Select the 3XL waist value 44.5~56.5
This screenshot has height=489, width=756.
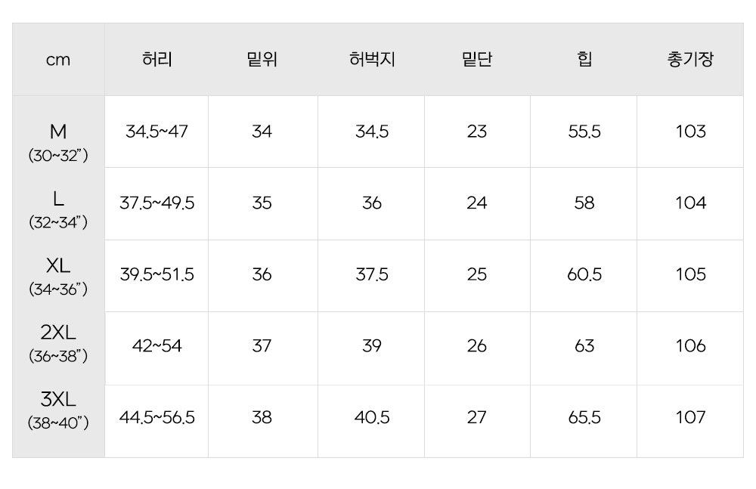156,417
